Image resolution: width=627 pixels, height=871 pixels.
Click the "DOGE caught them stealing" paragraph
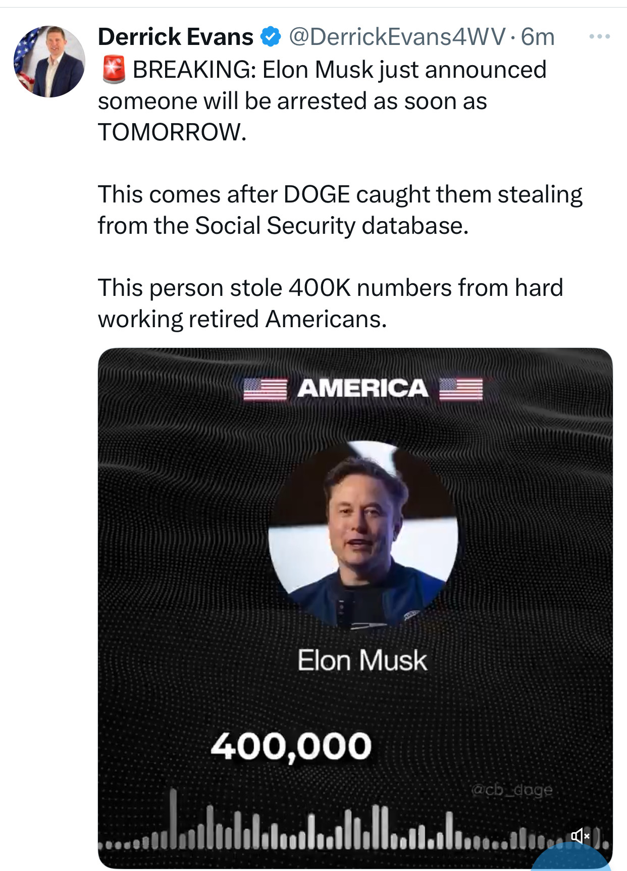point(340,210)
